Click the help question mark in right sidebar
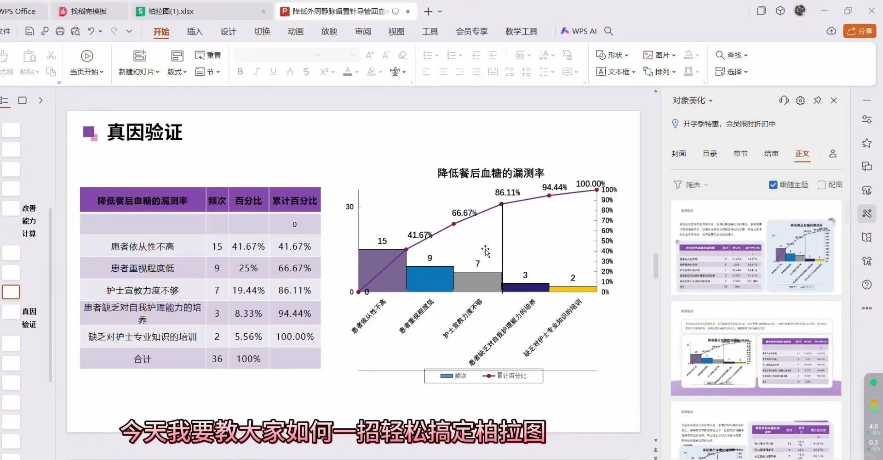The width and height of the screenshot is (883, 460). click(867, 285)
